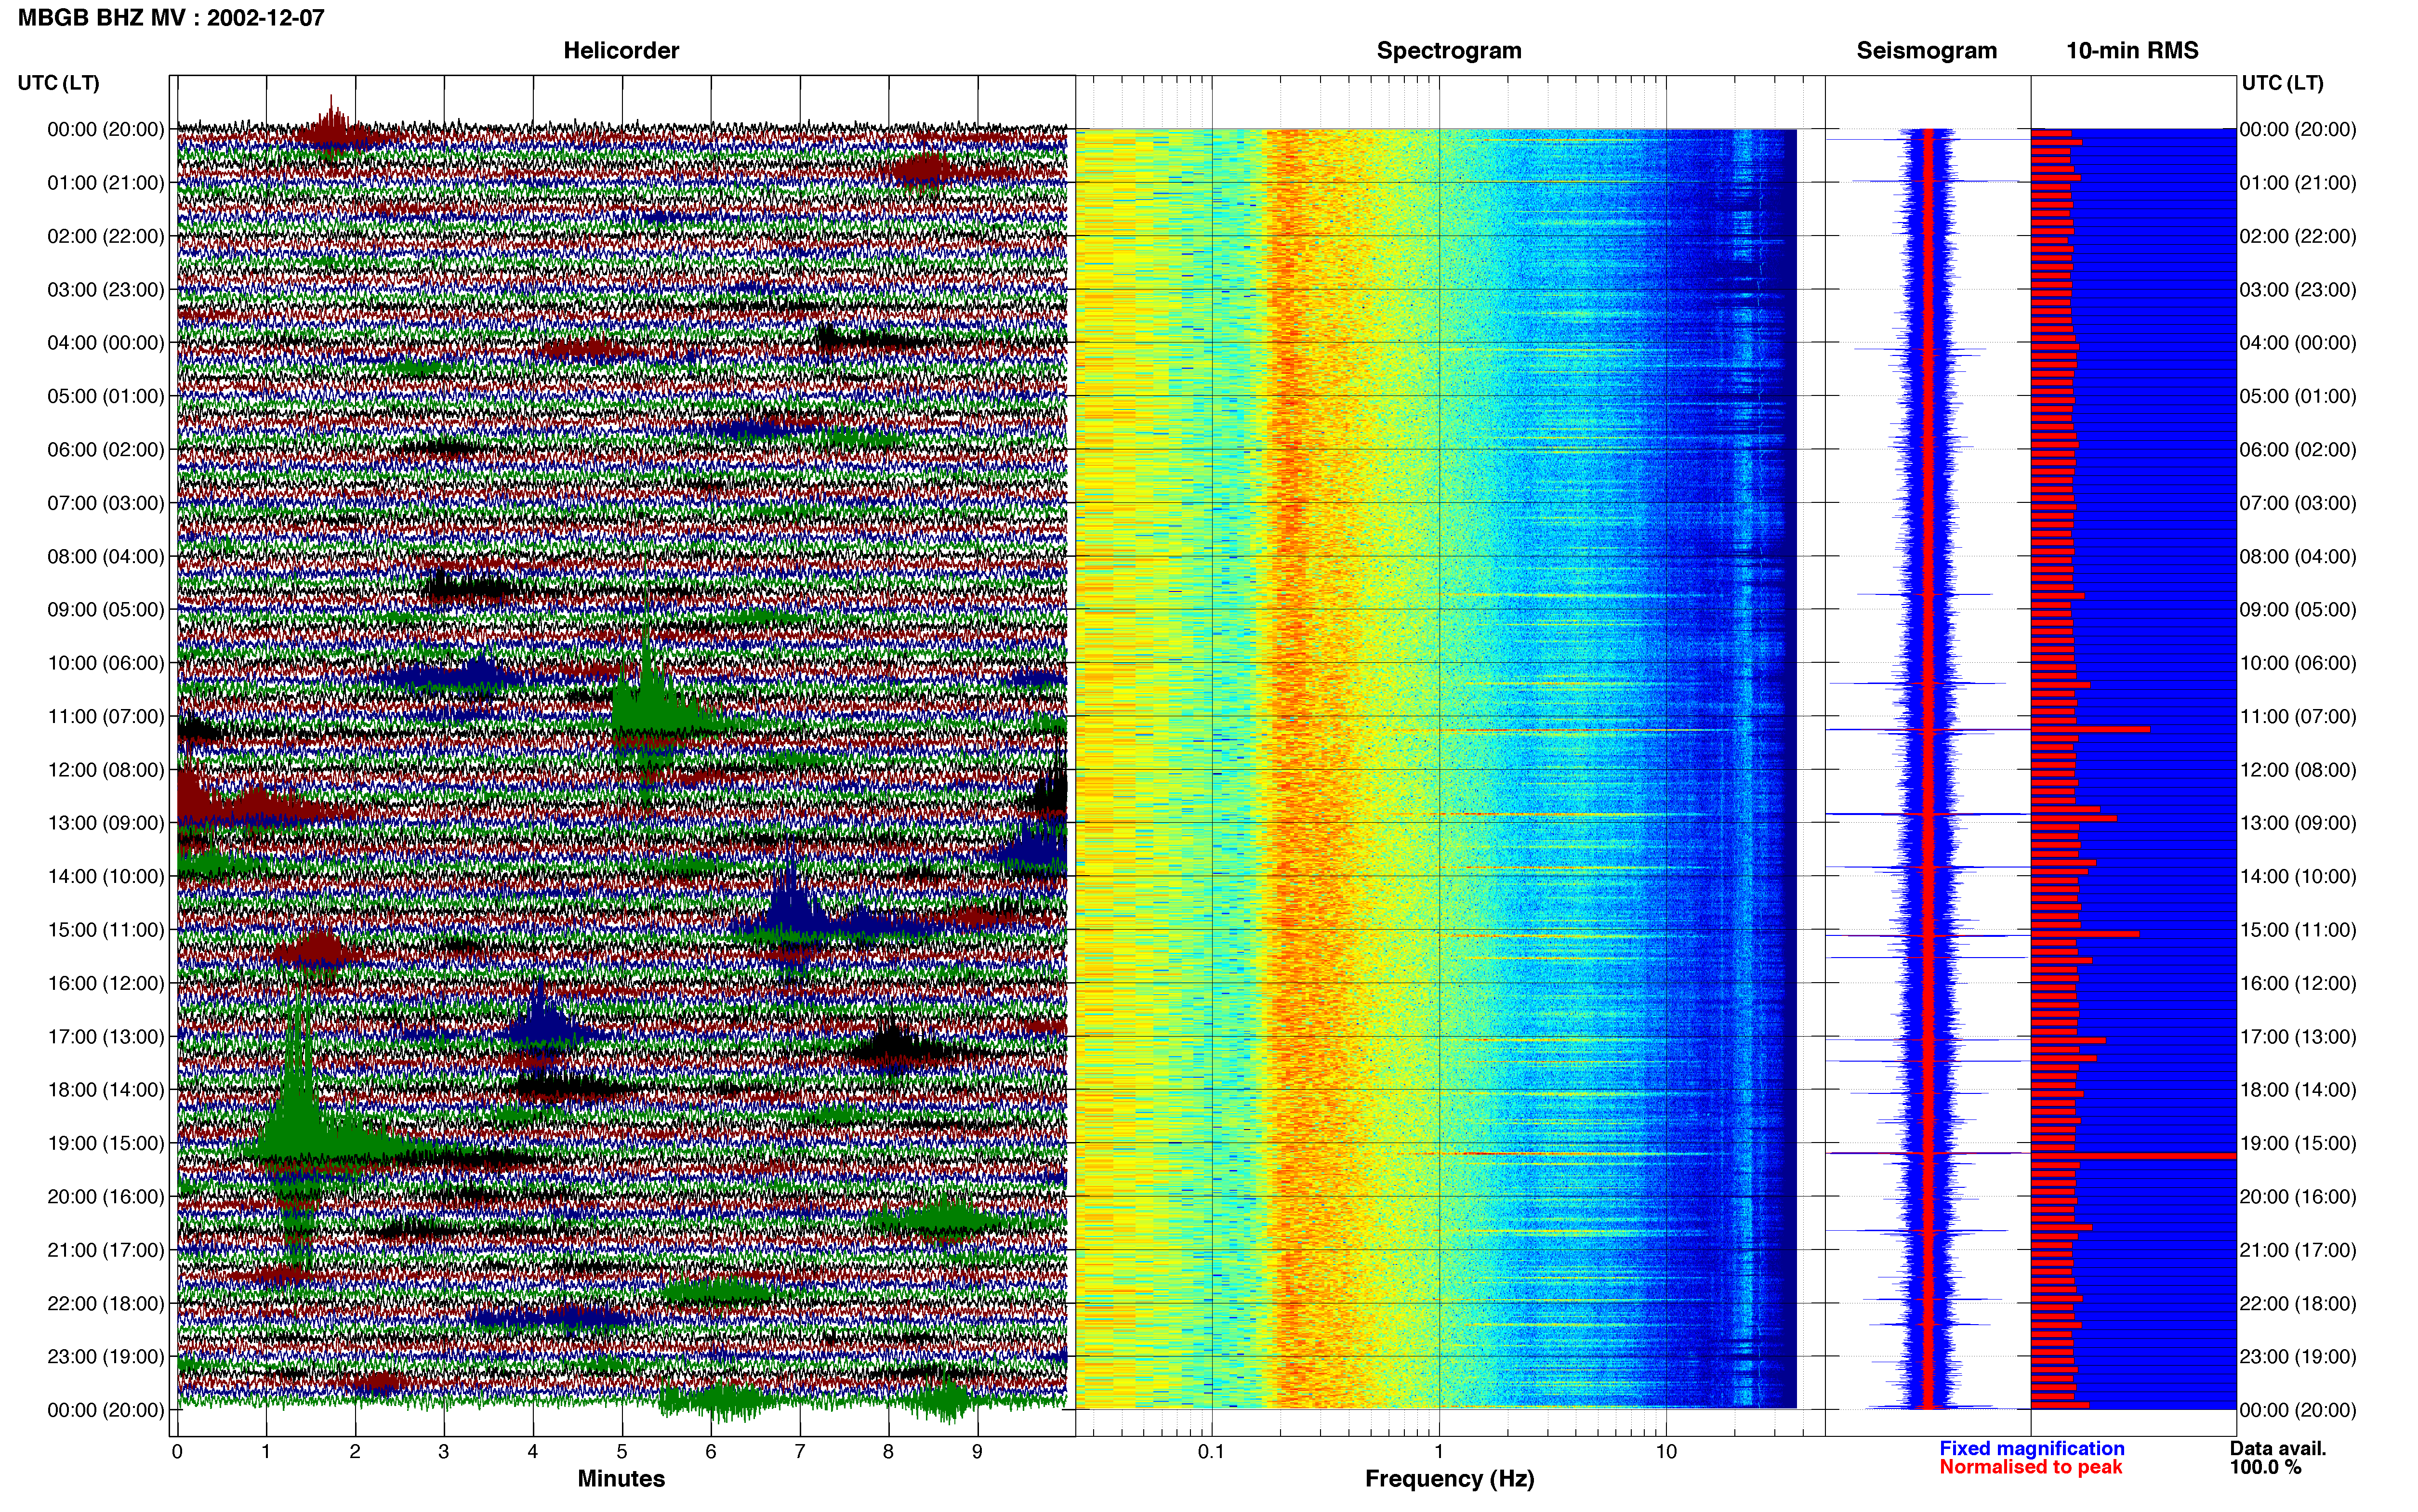The height and width of the screenshot is (1512, 2418).
Task: Select left axis label 02:00 (22:00)
Action: point(106,236)
